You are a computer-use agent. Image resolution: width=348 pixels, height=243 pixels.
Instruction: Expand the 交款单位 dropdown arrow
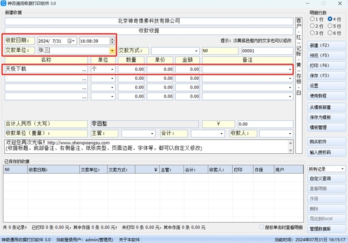click(112, 51)
